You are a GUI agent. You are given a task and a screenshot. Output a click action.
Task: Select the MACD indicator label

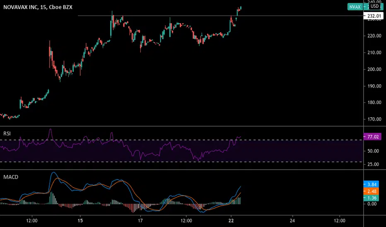pos(11,177)
